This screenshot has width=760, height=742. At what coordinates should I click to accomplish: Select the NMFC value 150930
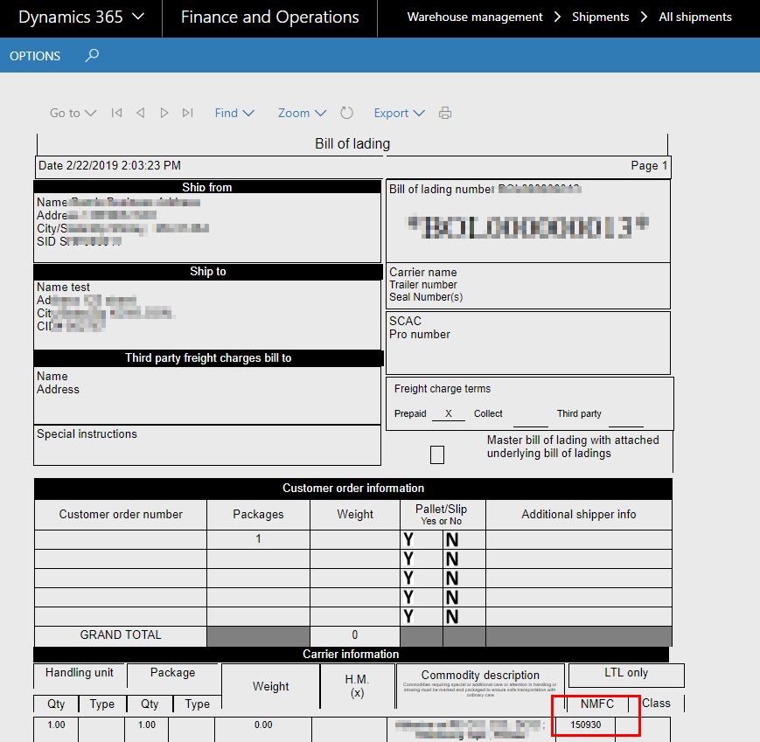coord(585,725)
